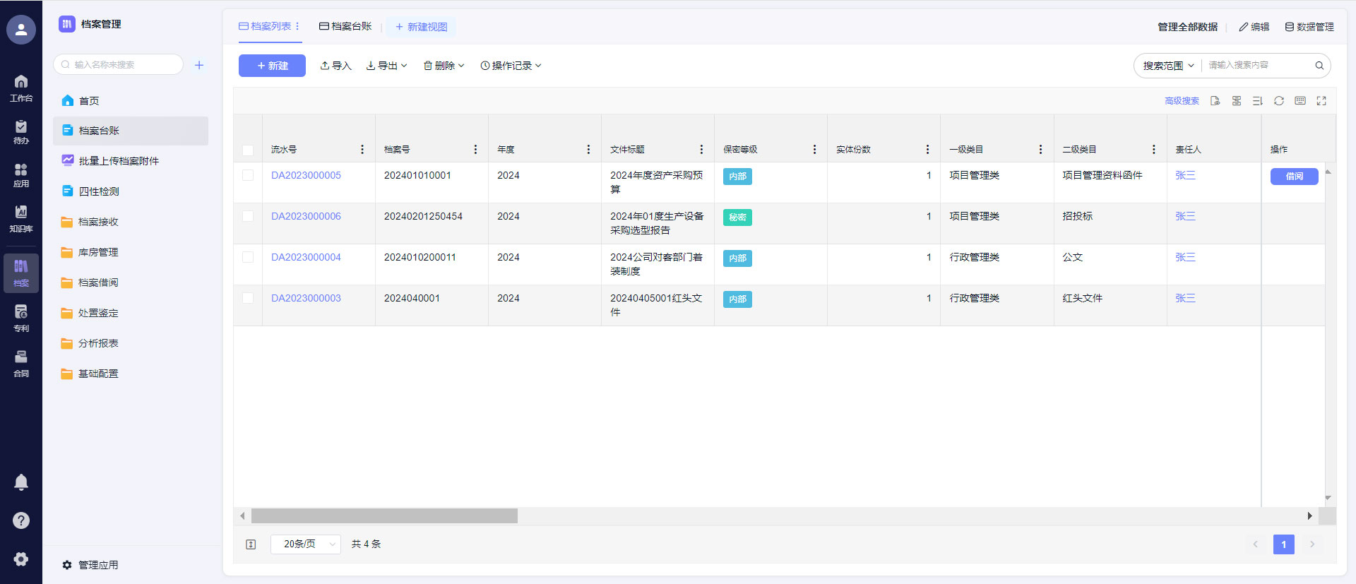Open the DA2023000006 record link
The image size is (1356, 584).
(306, 216)
